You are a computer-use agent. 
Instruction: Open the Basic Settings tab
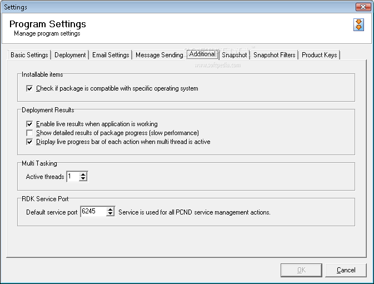click(x=29, y=55)
